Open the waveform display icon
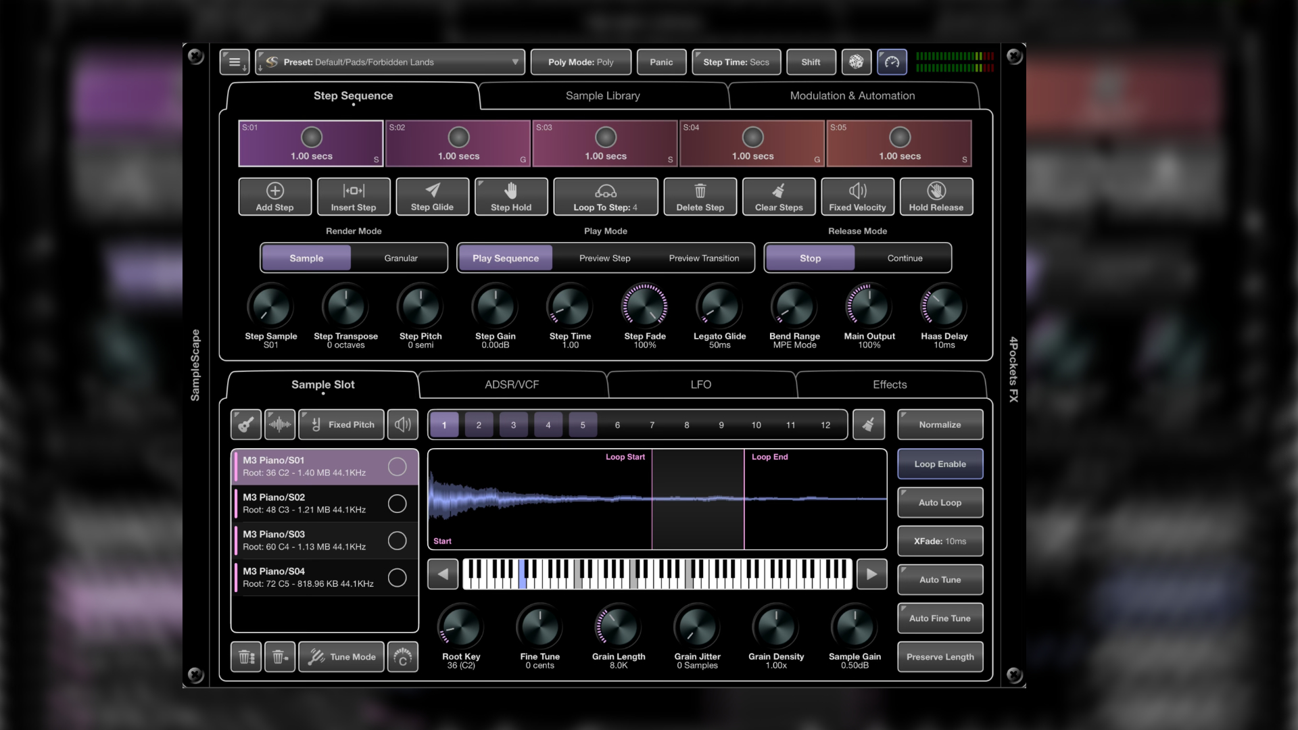Image resolution: width=1298 pixels, height=730 pixels. (x=280, y=424)
